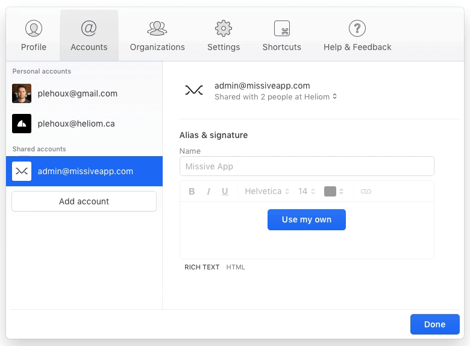Open Help & Feedback question mark icon

tap(357, 28)
